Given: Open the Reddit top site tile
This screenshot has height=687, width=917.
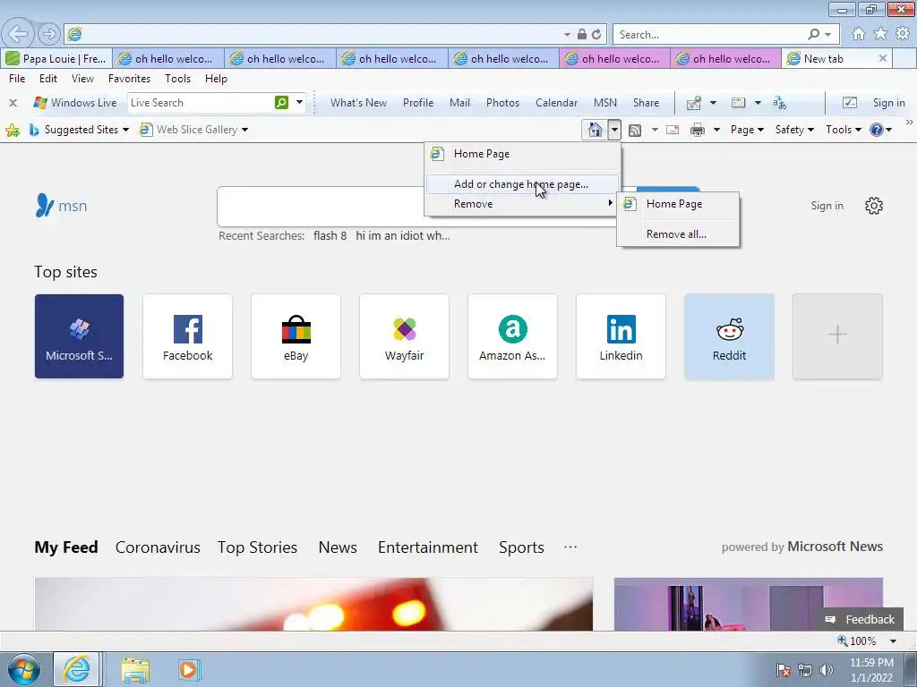Looking at the screenshot, I should 729,336.
